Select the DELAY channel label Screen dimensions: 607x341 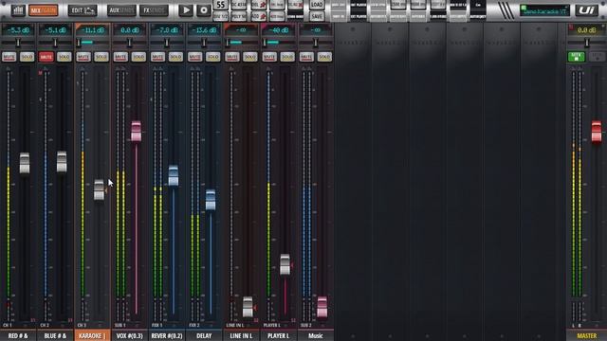click(x=204, y=335)
